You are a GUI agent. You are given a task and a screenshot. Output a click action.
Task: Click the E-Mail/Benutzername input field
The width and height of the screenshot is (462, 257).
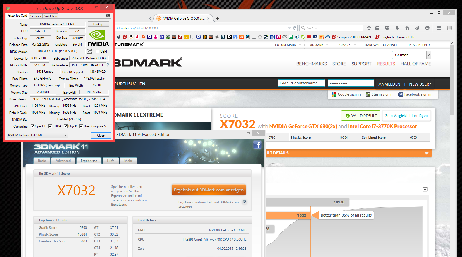point(301,83)
